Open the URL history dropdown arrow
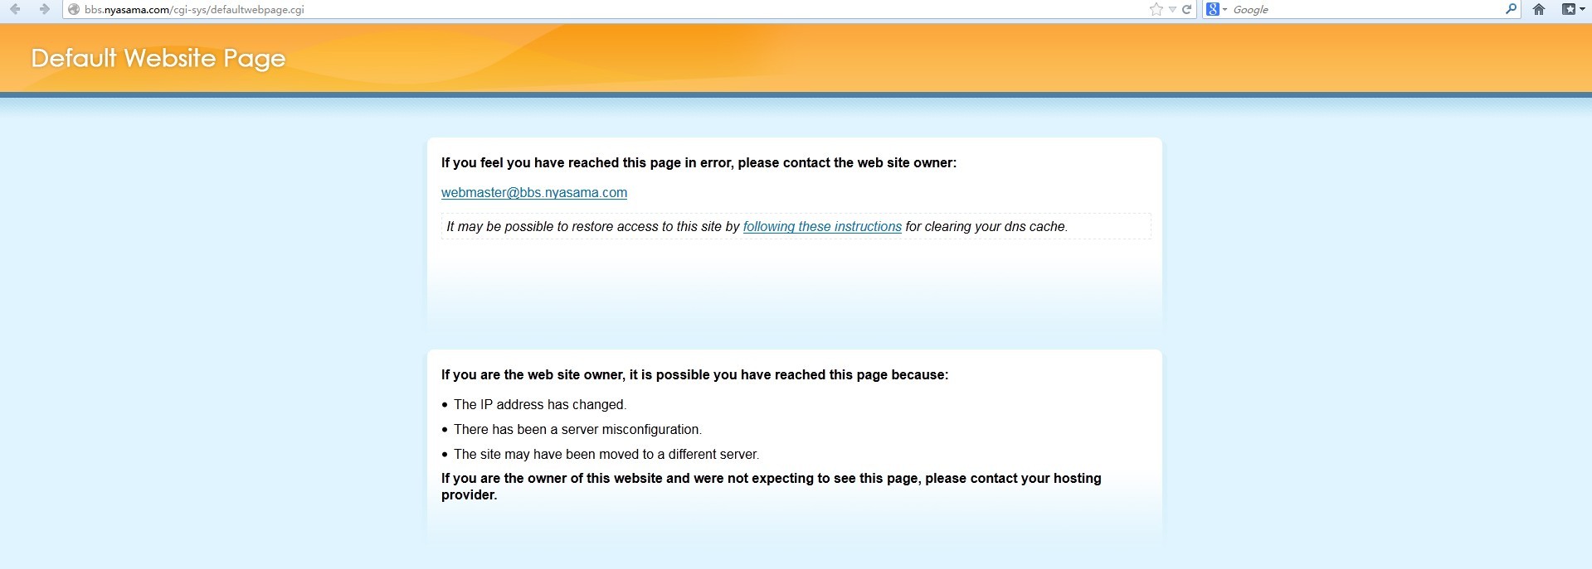The height and width of the screenshot is (569, 1592). 1172,10
